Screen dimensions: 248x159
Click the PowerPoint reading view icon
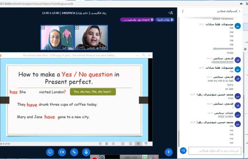(x=138, y=143)
